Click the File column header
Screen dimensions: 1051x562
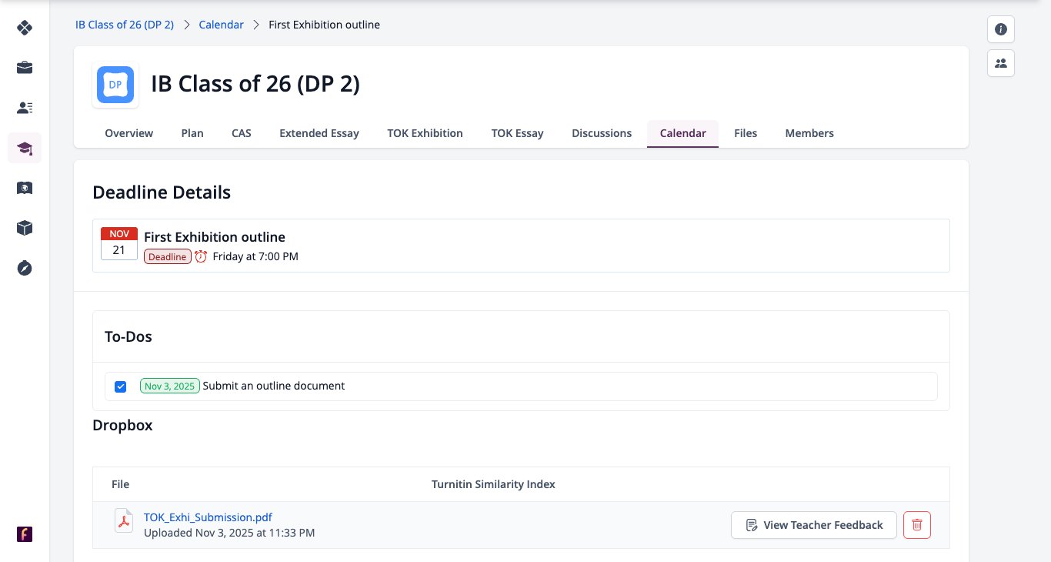pos(121,484)
